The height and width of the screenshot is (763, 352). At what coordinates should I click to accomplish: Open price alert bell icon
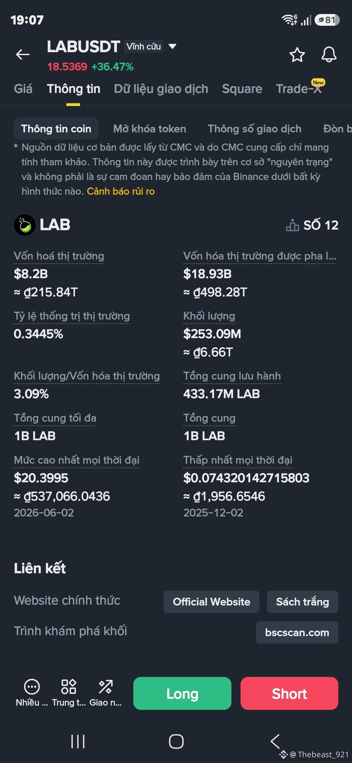[329, 54]
